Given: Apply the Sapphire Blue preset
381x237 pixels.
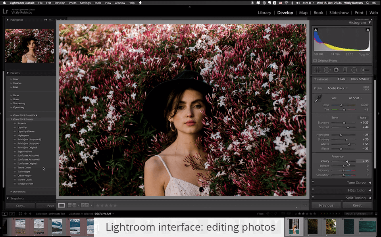Looking at the screenshot, I should pyautogui.click(x=25, y=151).
